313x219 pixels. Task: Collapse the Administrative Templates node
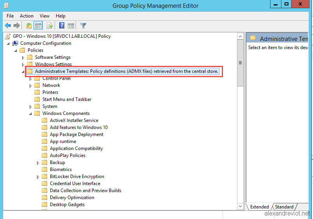[23, 72]
